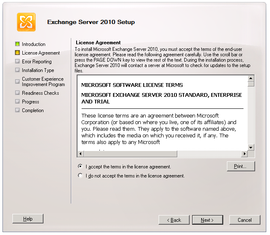Click the Error Reporting step indicator box

coord(17,61)
